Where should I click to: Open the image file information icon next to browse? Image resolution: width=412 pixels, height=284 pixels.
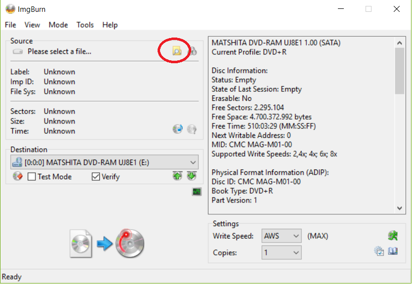(193, 51)
